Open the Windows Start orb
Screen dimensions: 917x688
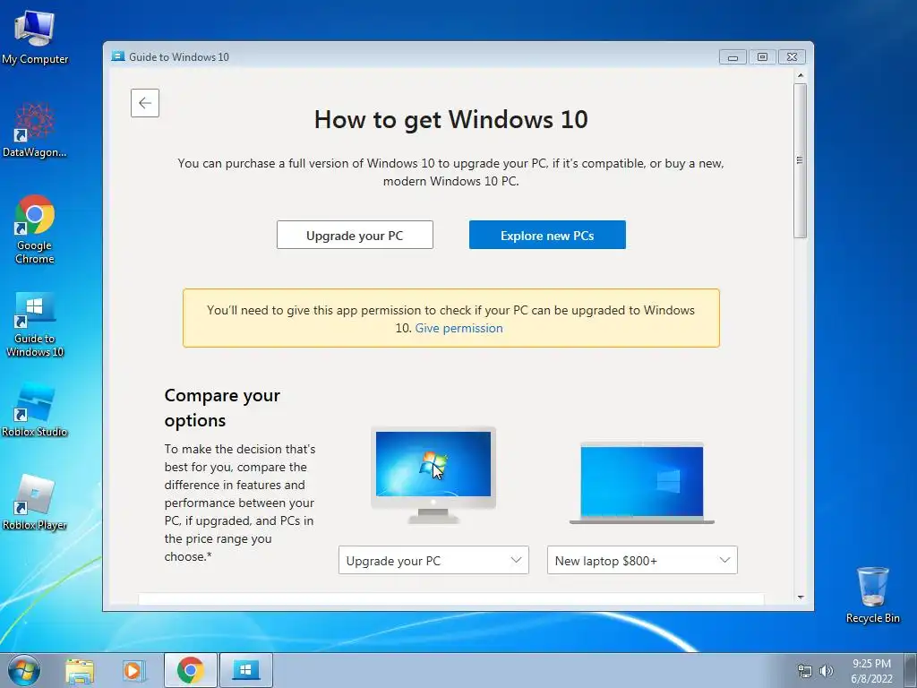[23, 670]
